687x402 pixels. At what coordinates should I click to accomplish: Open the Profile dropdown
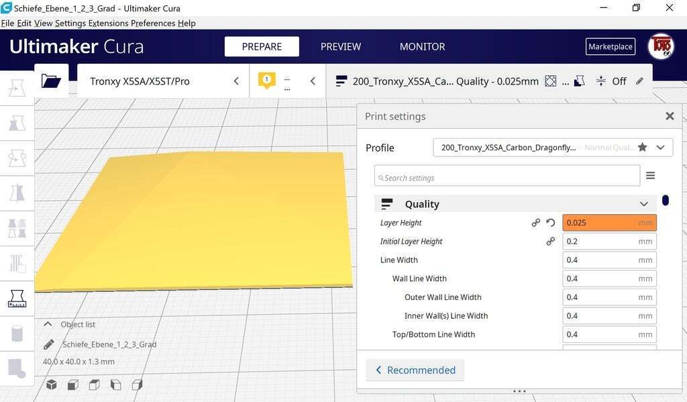coord(660,148)
